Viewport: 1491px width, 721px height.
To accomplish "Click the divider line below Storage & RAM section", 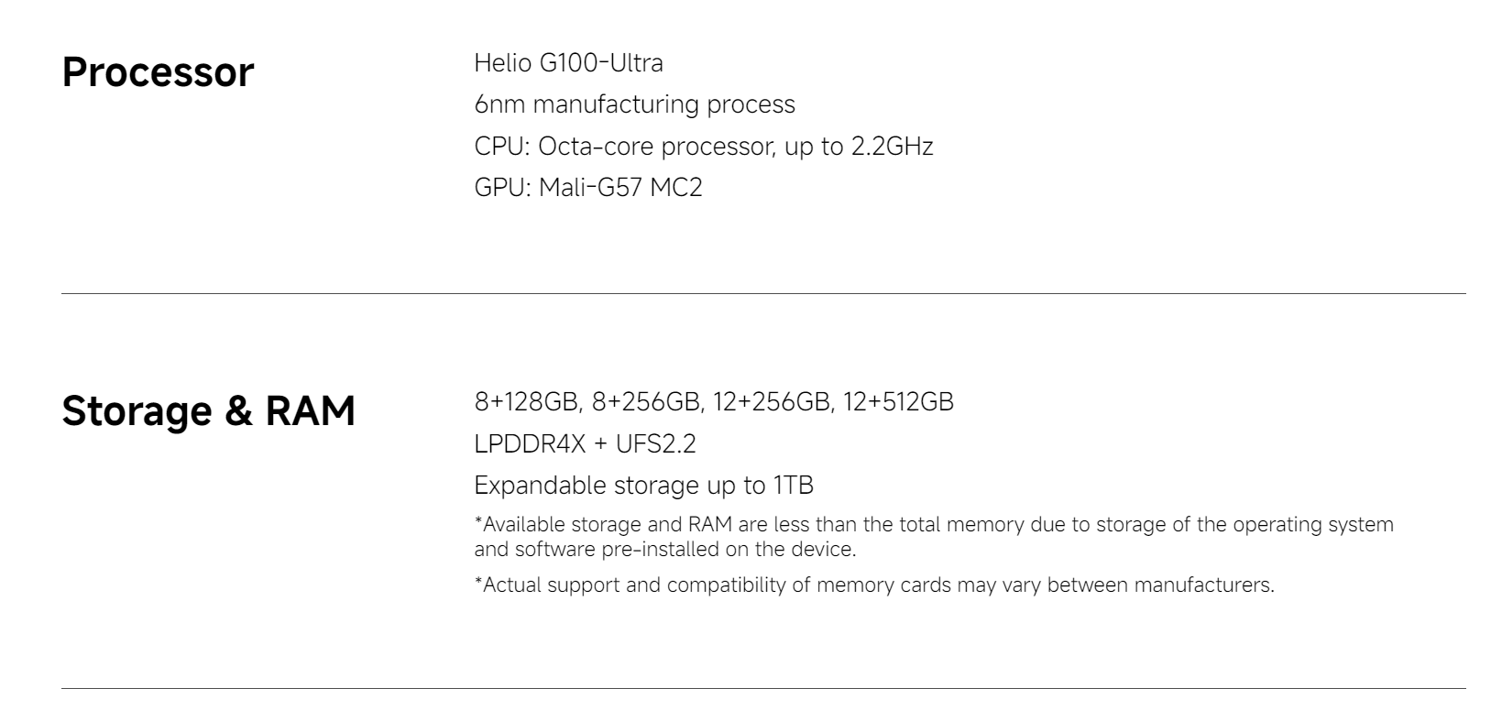I will 763,688.
